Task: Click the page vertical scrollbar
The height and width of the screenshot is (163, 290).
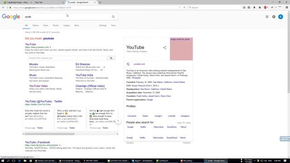Action: [289, 53]
